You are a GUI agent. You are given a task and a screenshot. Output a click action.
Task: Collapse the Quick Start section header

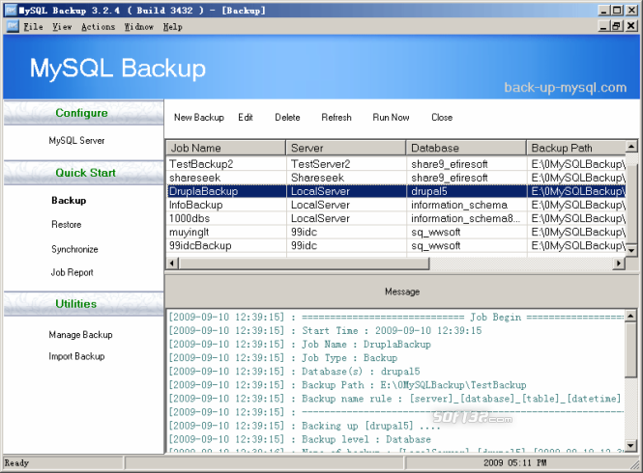[x=84, y=173]
